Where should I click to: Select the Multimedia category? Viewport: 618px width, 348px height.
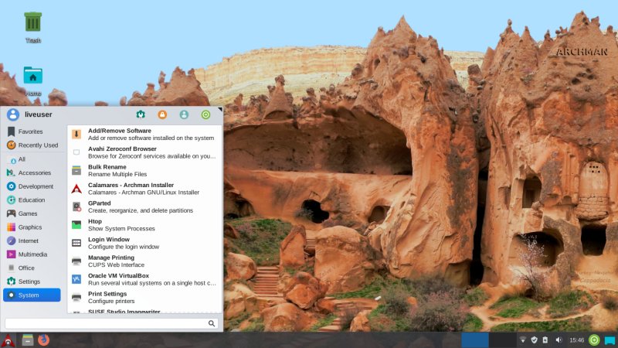(32, 254)
